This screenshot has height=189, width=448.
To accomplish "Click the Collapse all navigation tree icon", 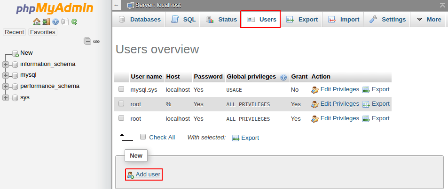I will (87, 41).
